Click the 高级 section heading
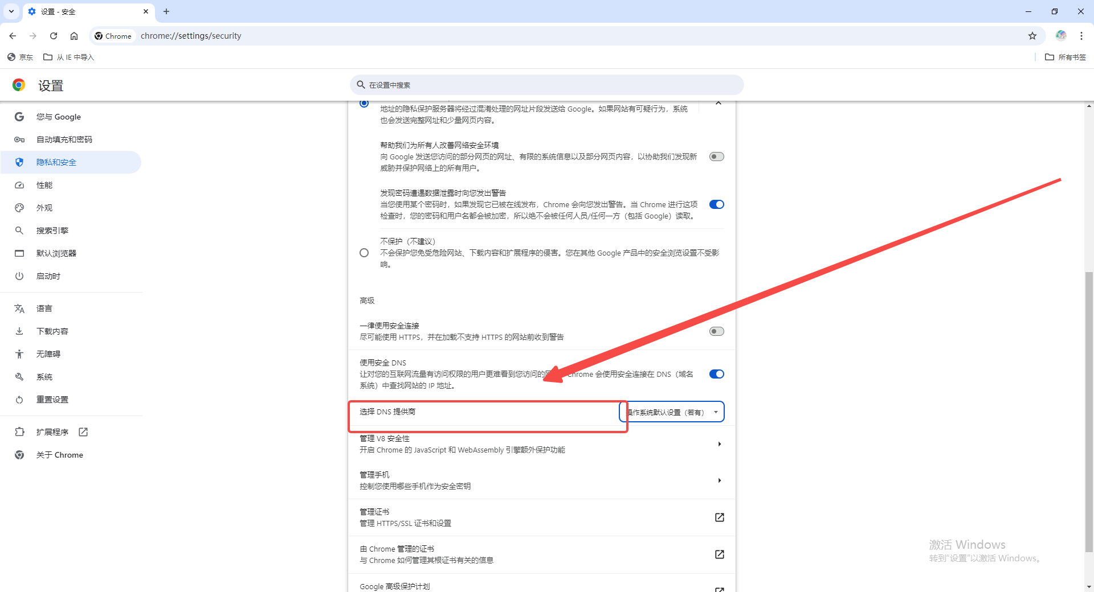Image resolution: width=1094 pixels, height=592 pixels. tap(367, 301)
